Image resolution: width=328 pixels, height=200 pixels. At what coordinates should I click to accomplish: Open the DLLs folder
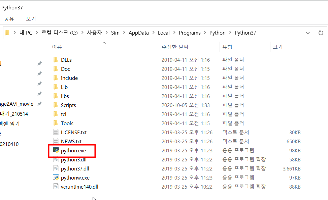(x=66, y=59)
